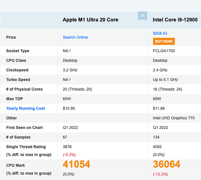Click the red (-5.3%) difference value
The height and width of the screenshot is (180, 201).
point(69,155)
